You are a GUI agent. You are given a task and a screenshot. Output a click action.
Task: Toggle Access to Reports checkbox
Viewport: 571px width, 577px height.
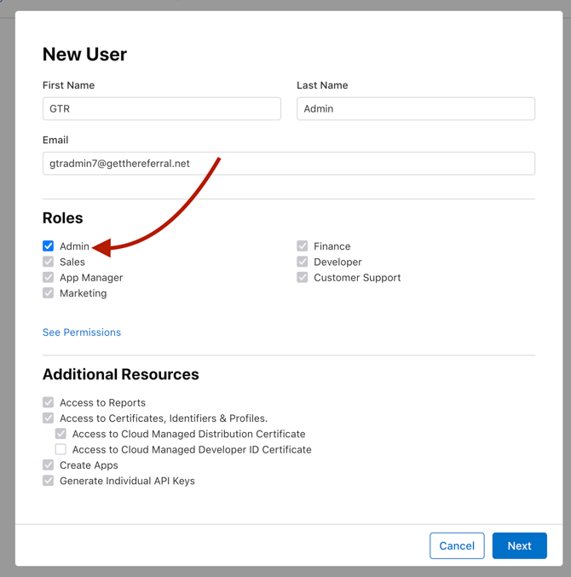click(49, 402)
